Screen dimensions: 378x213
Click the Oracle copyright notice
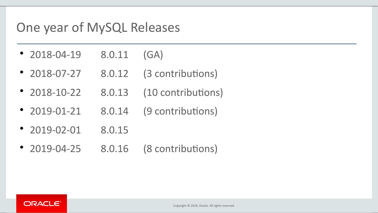click(x=204, y=206)
